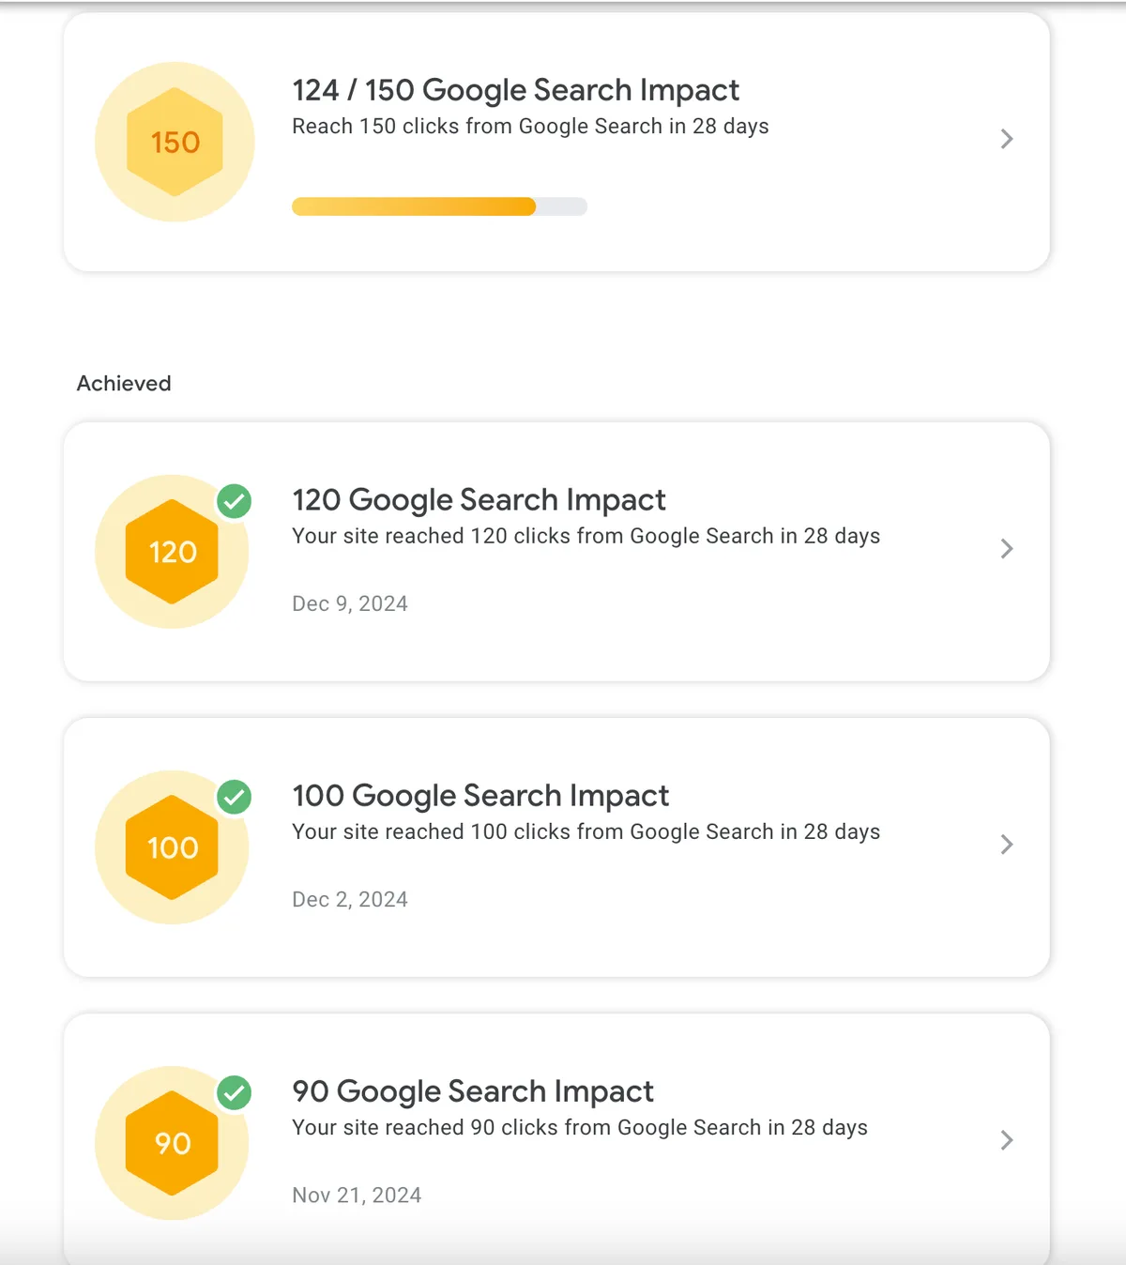The width and height of the screenshot is (1126, 1265).
Task: Open details chevron for 90 Google Search Impact
Action: click(1007, 1139)
